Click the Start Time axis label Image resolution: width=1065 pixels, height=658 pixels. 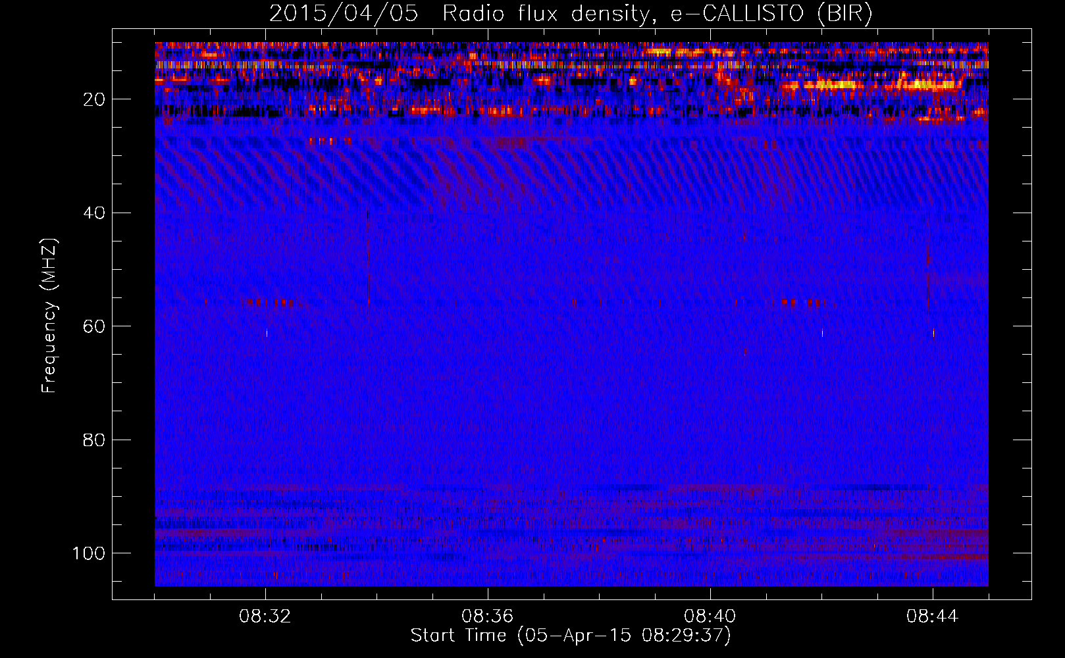tap(571, 636)
